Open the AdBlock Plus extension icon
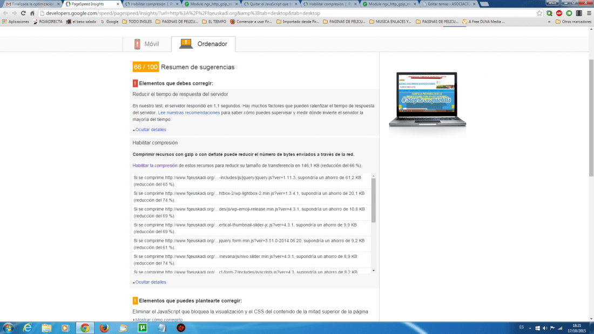594x334 pixels. click(559, 13)
